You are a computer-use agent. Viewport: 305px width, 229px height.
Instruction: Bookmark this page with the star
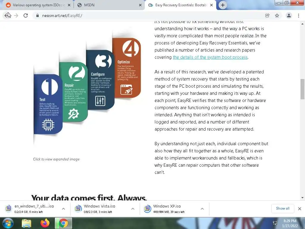point(277,16)
